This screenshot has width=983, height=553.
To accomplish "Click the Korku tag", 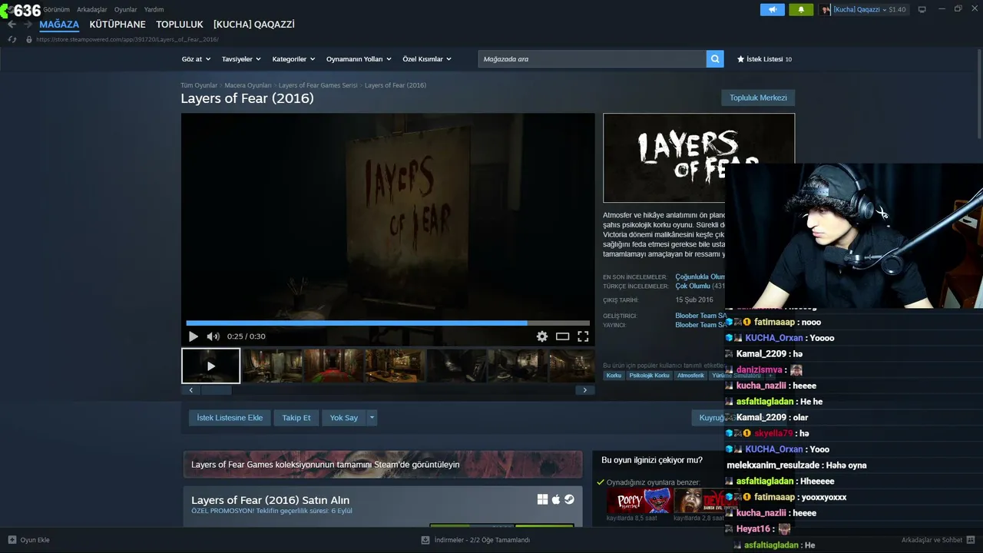I will [x=614, y=376].
